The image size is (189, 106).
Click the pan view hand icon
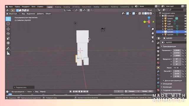(153, 33)
